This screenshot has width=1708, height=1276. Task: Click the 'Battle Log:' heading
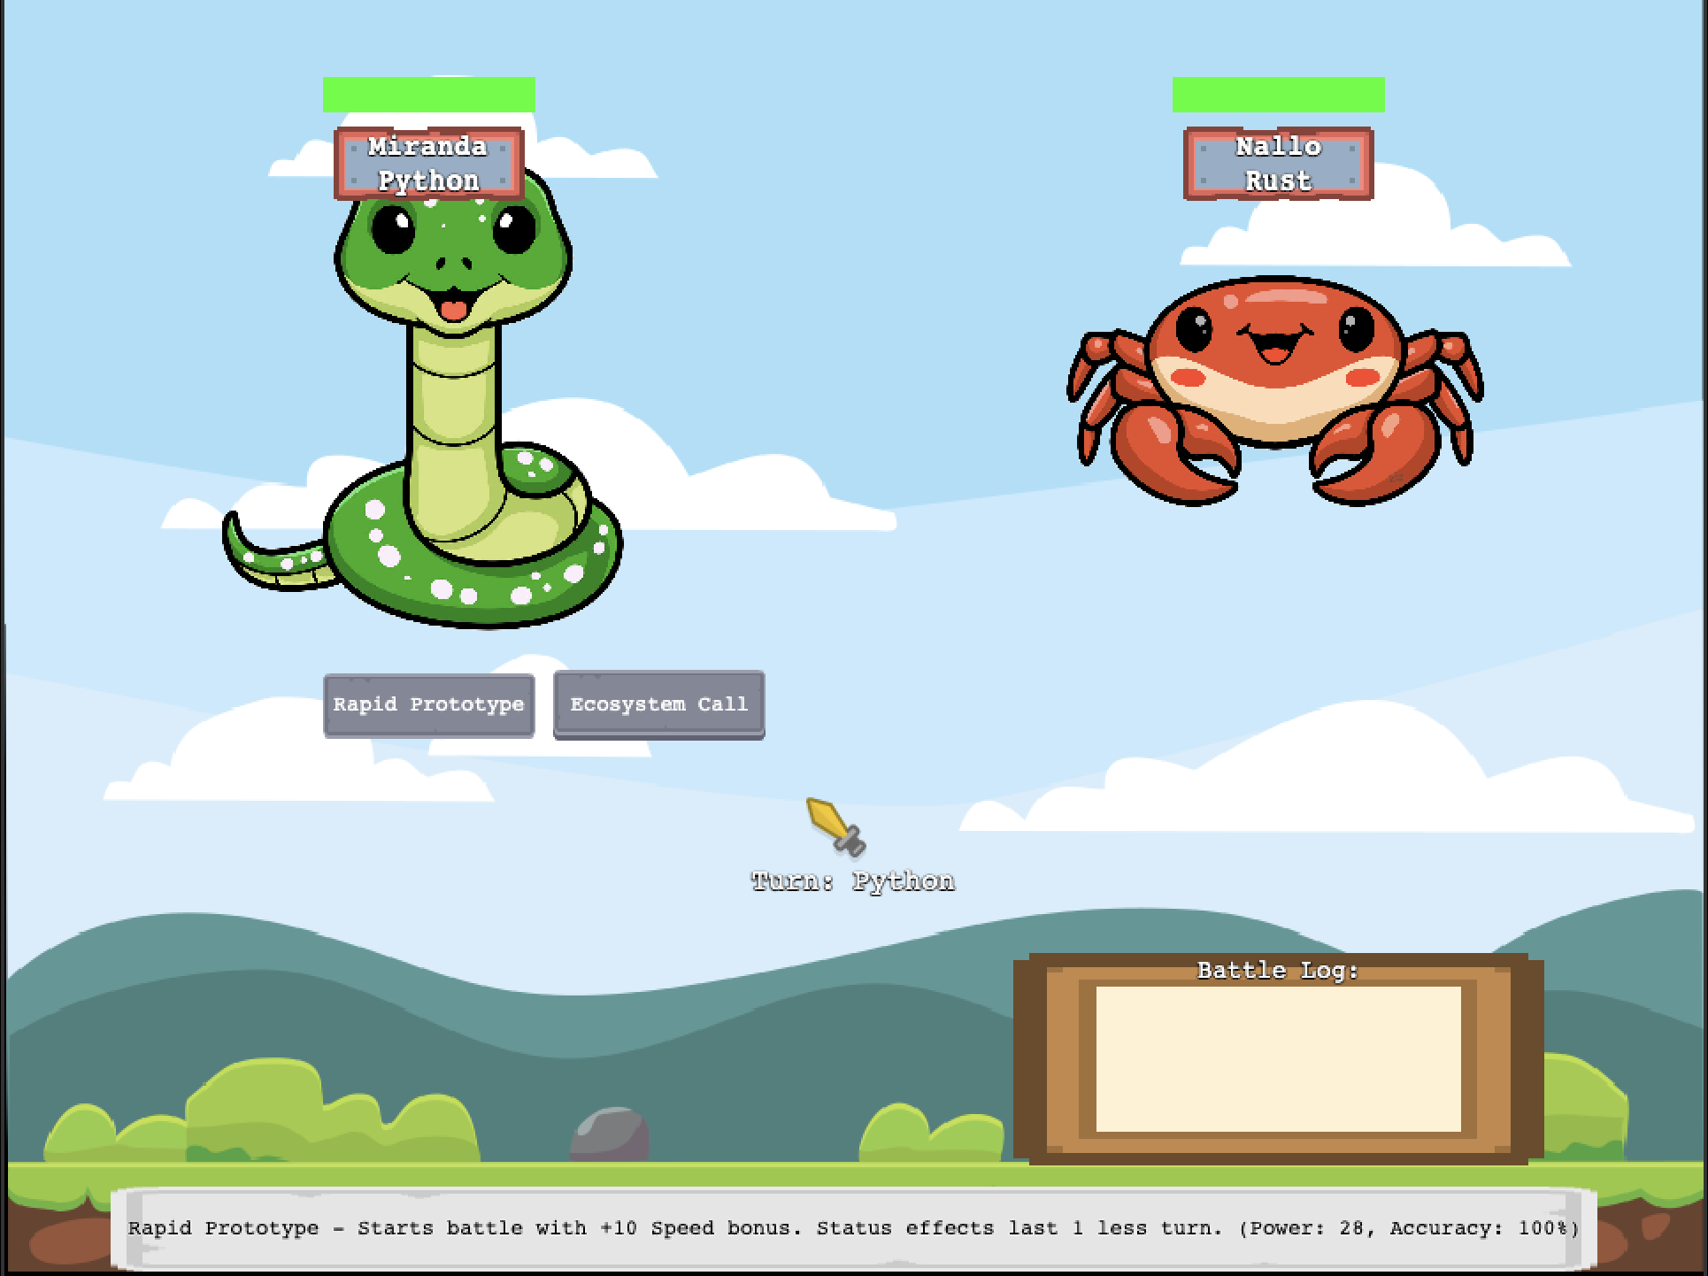click(1278, 971)
